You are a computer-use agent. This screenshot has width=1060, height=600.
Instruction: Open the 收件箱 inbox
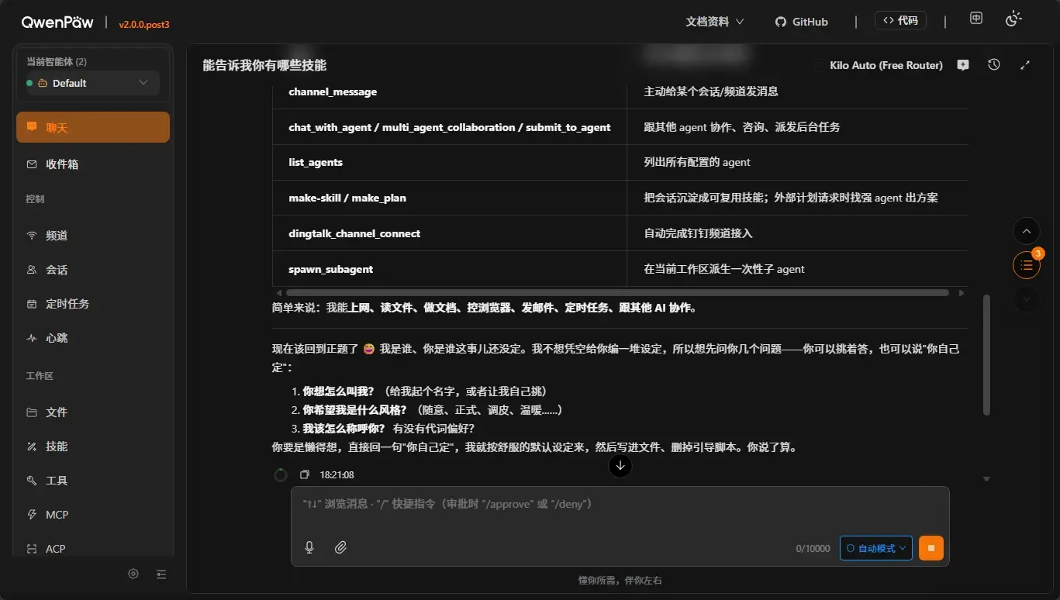[x=93, y=164]
